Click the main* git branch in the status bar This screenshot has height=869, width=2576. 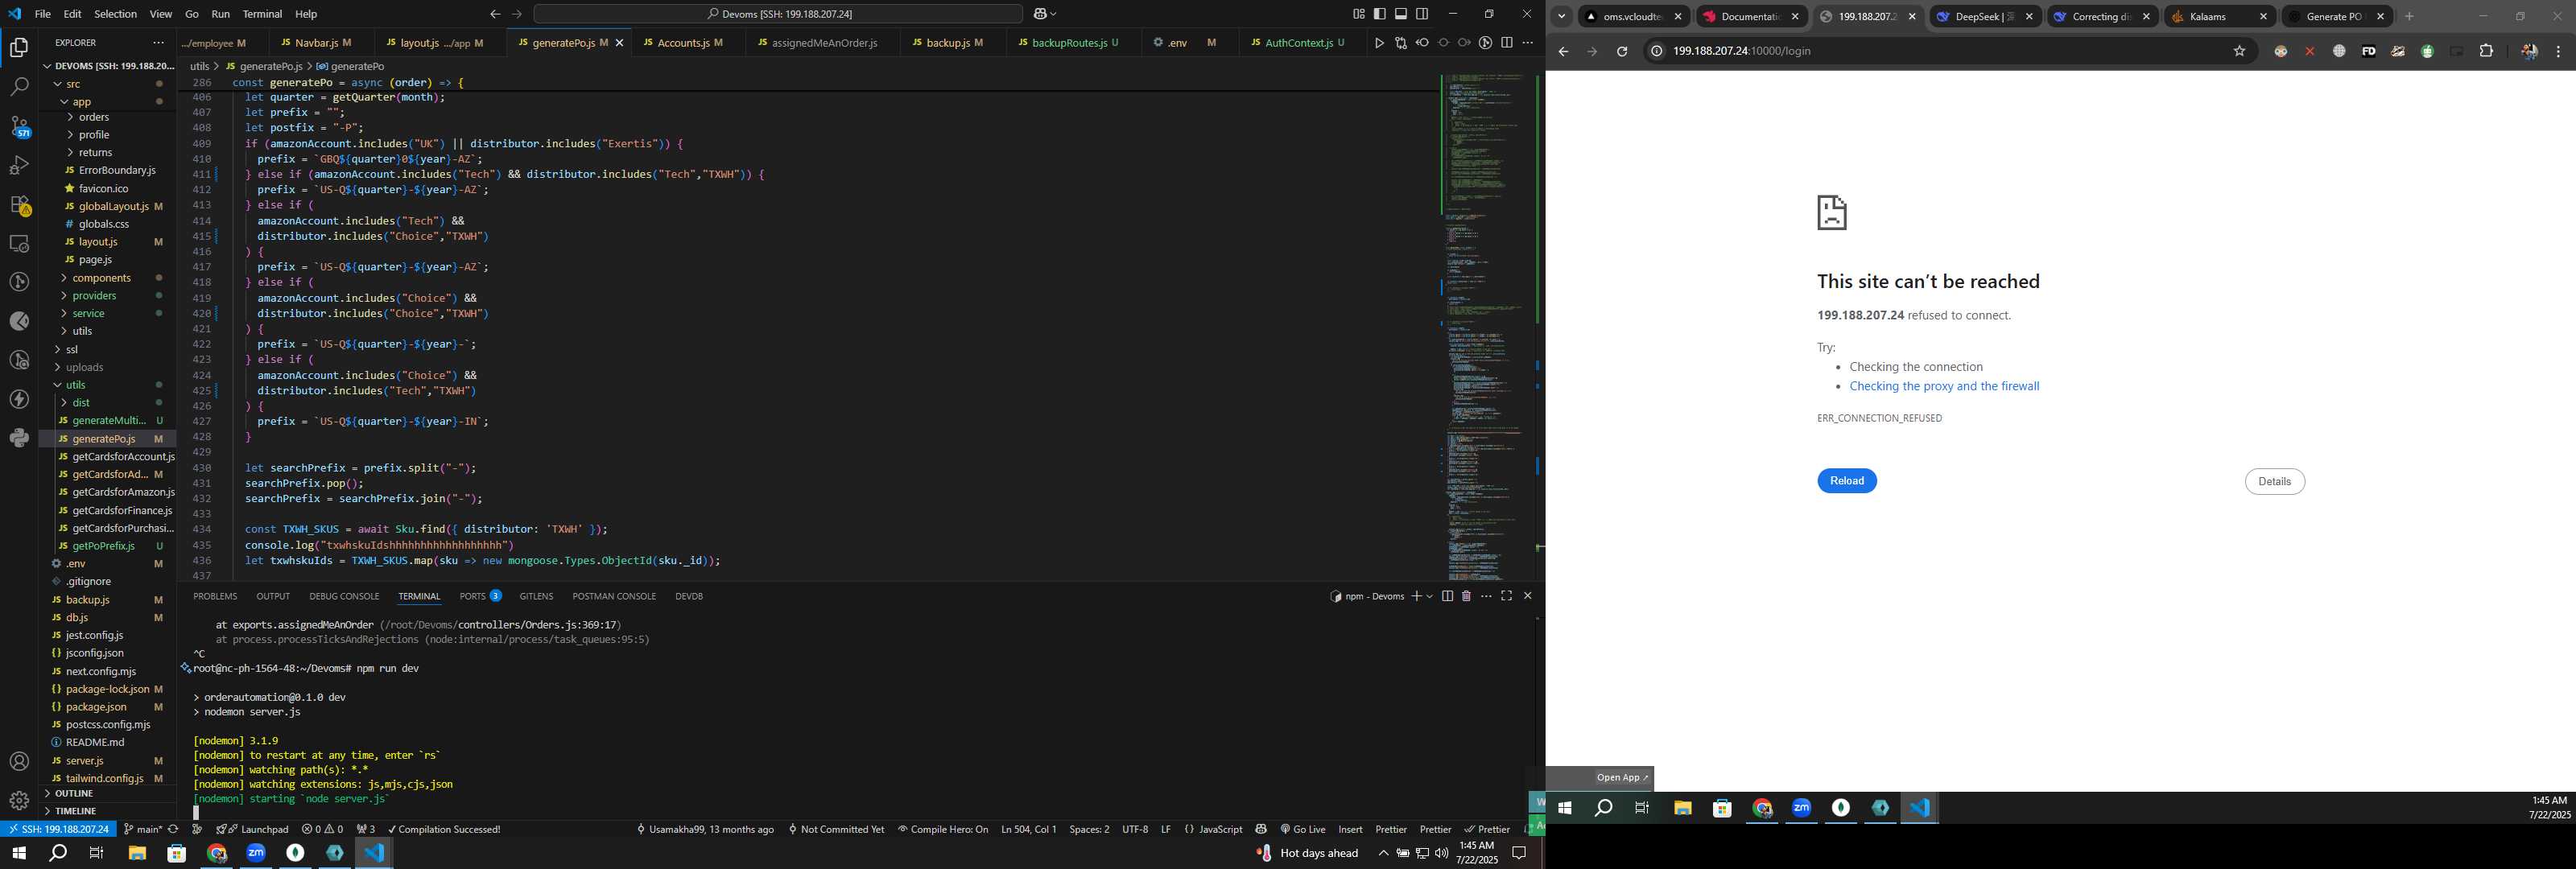pos(142,829)
